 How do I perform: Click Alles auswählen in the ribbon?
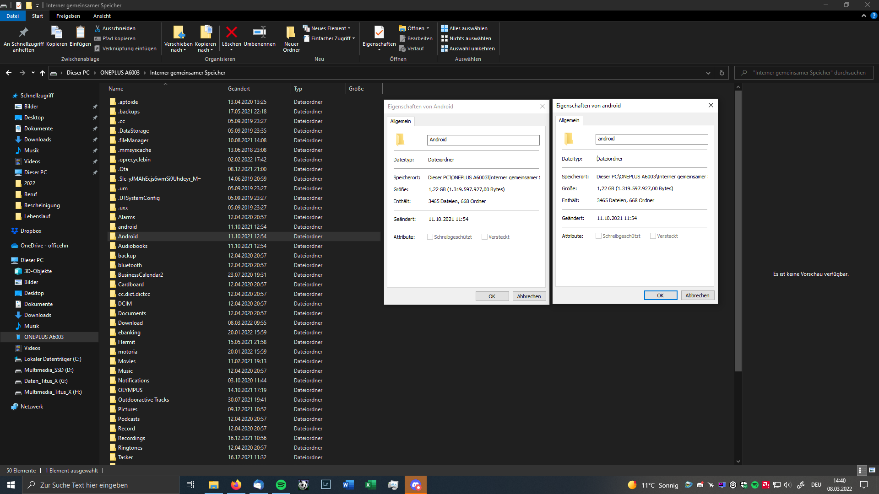point(464,28)
